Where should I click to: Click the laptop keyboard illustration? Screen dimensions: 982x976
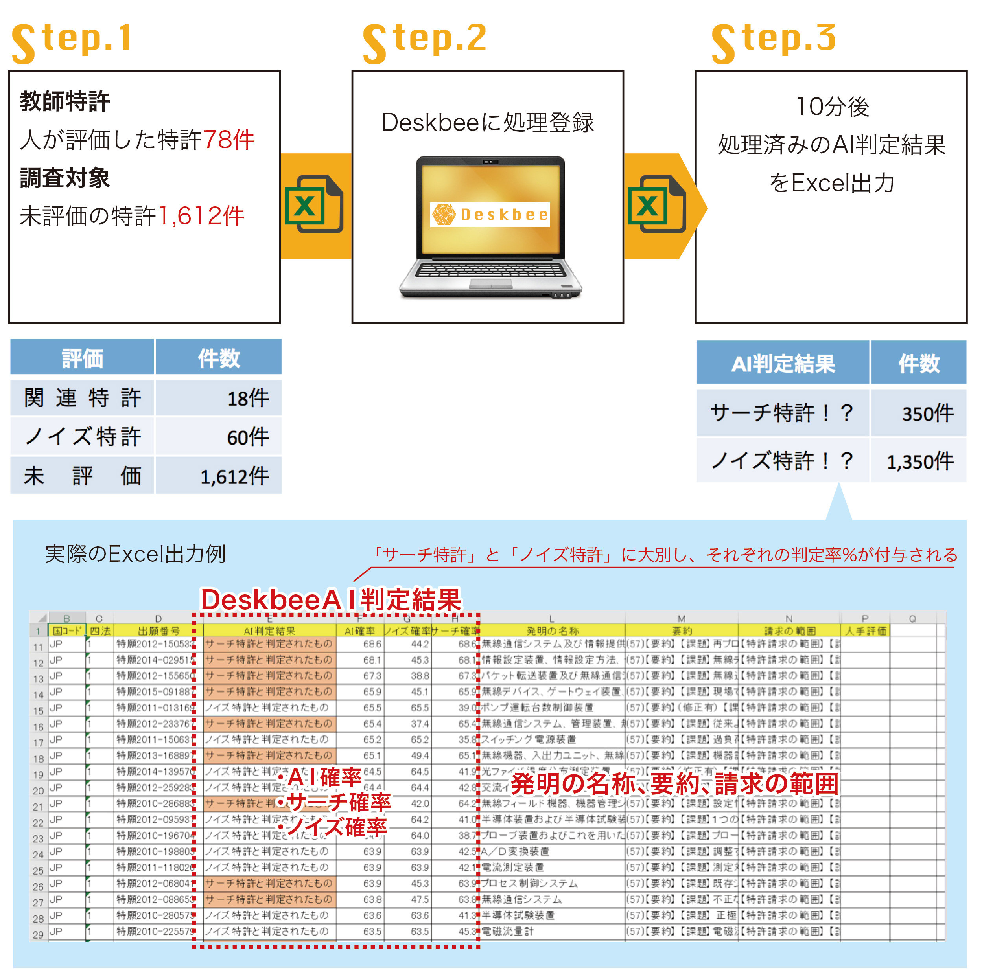(490, 269)
